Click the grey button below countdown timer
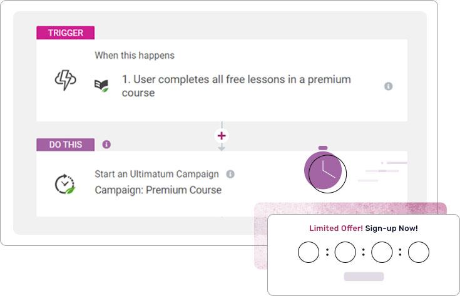460x296 pixels. 364,277
